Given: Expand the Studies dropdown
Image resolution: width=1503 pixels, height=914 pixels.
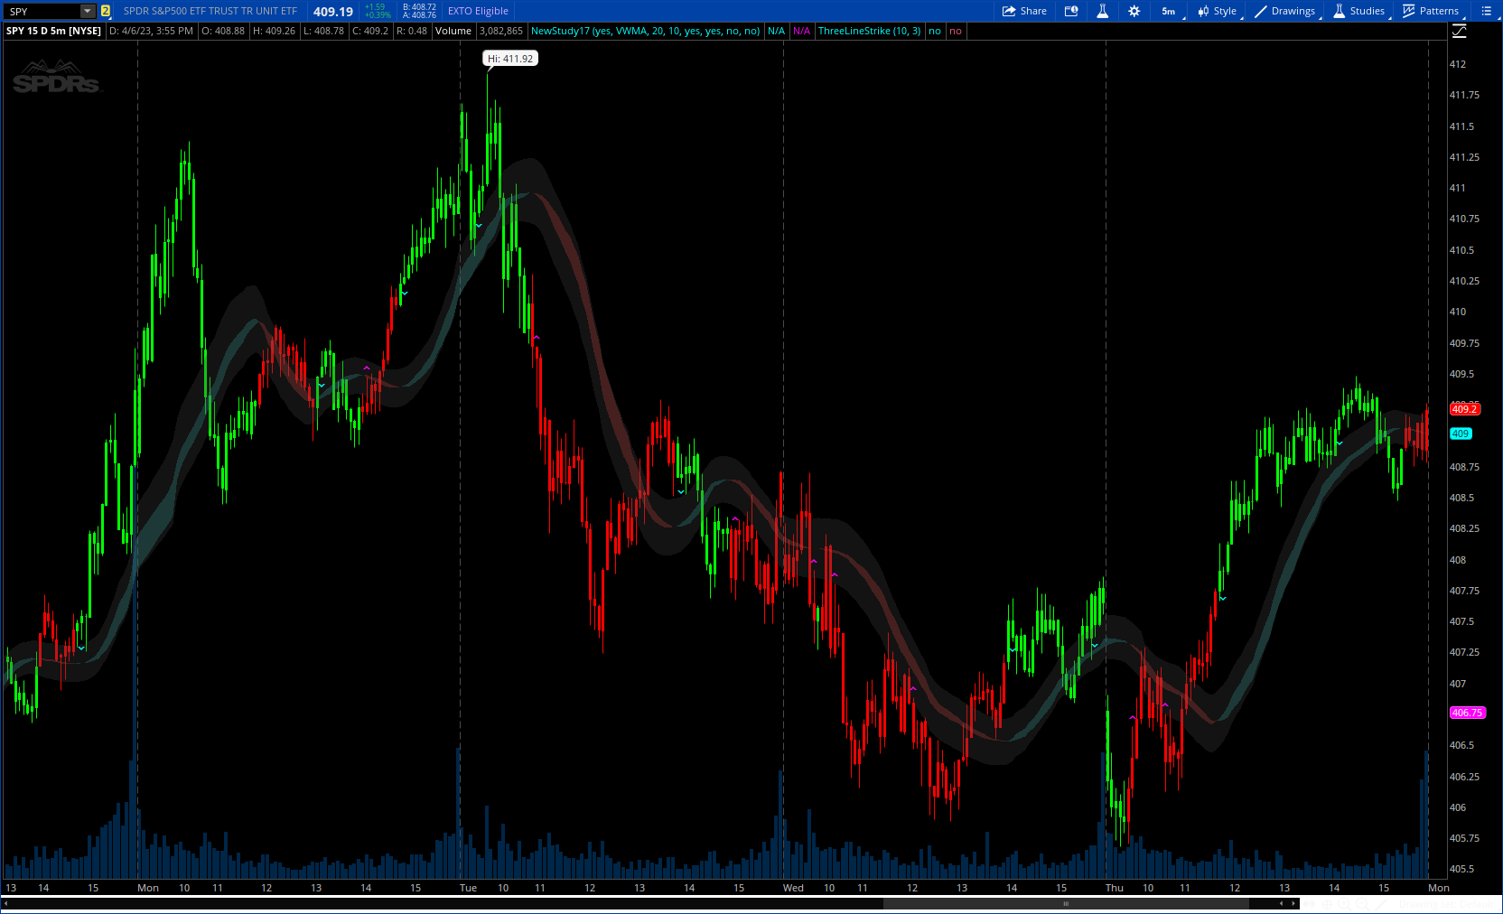Looking at the screenshot, I should 1359,11.
